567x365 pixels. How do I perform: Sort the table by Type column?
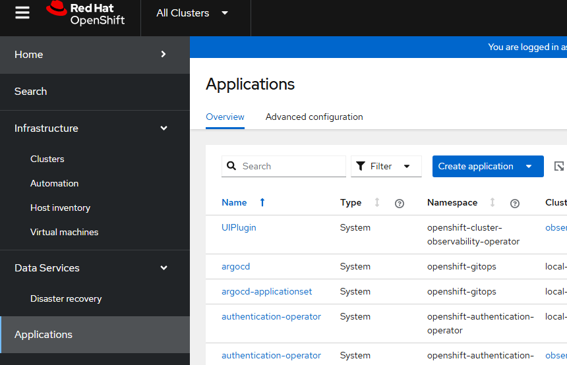point(377,203)
